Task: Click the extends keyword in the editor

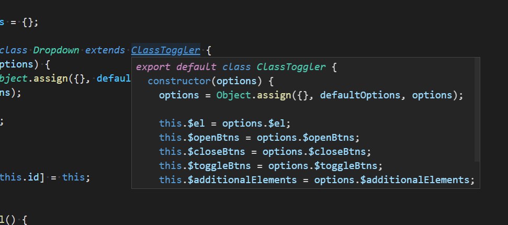Action: click(105, 50)
